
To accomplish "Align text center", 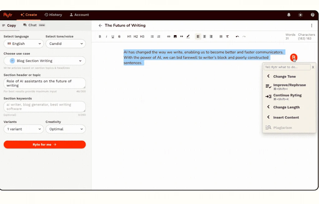I will point(204,36).
